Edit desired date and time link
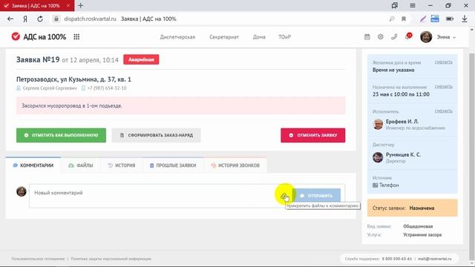The height and width of the screenshot is (267, 475). (444, 62)
